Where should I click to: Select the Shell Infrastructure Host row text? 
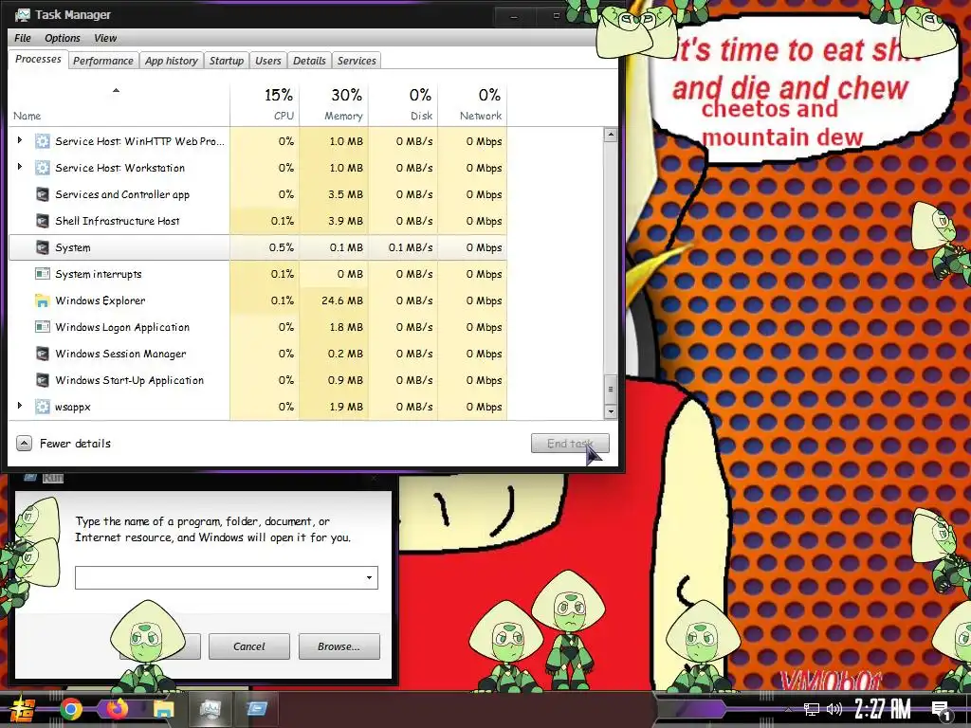click(118, 221)
